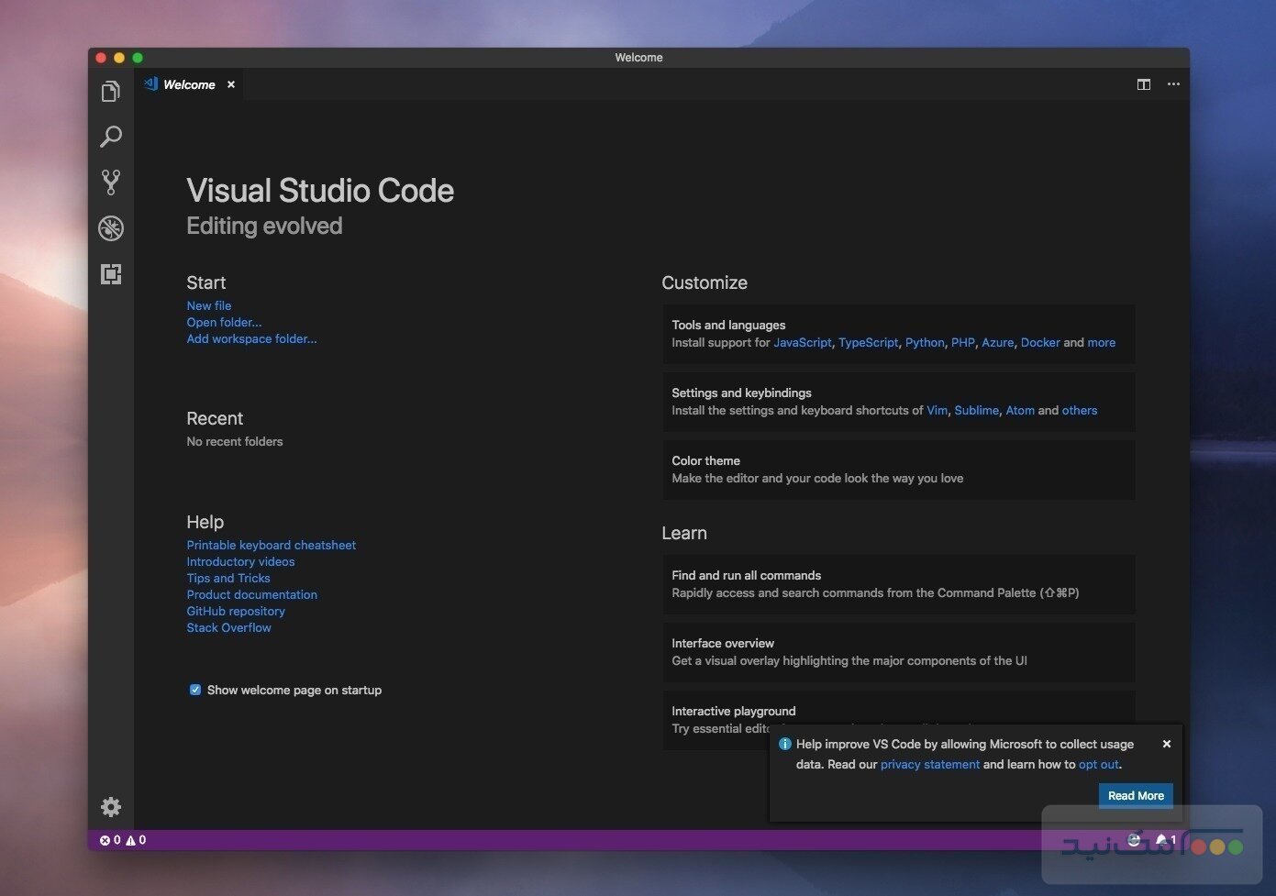The width and height of the screenshot is (1276, 896).
Task: Open the Source Control view icon
Action: [x=110, y=182]
